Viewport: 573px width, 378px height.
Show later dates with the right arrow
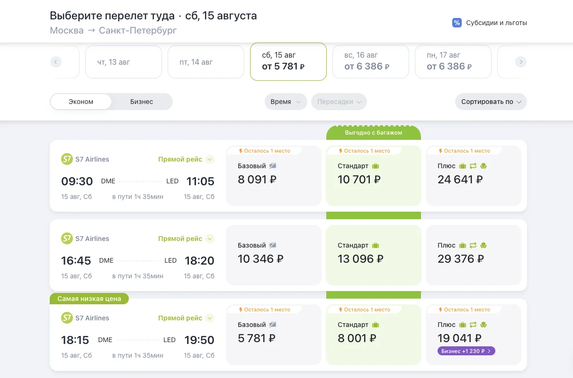coord(521,62)
